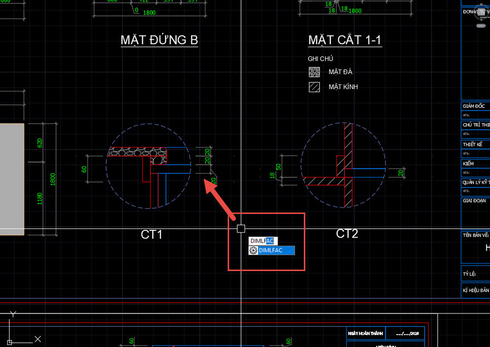490x347 pixels.
Task: Select the CT2 detail label
Action: pyautogui.click(x=347, y=234)
